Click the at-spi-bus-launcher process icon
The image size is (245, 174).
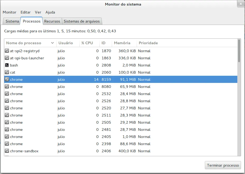(x=7, y=58)
